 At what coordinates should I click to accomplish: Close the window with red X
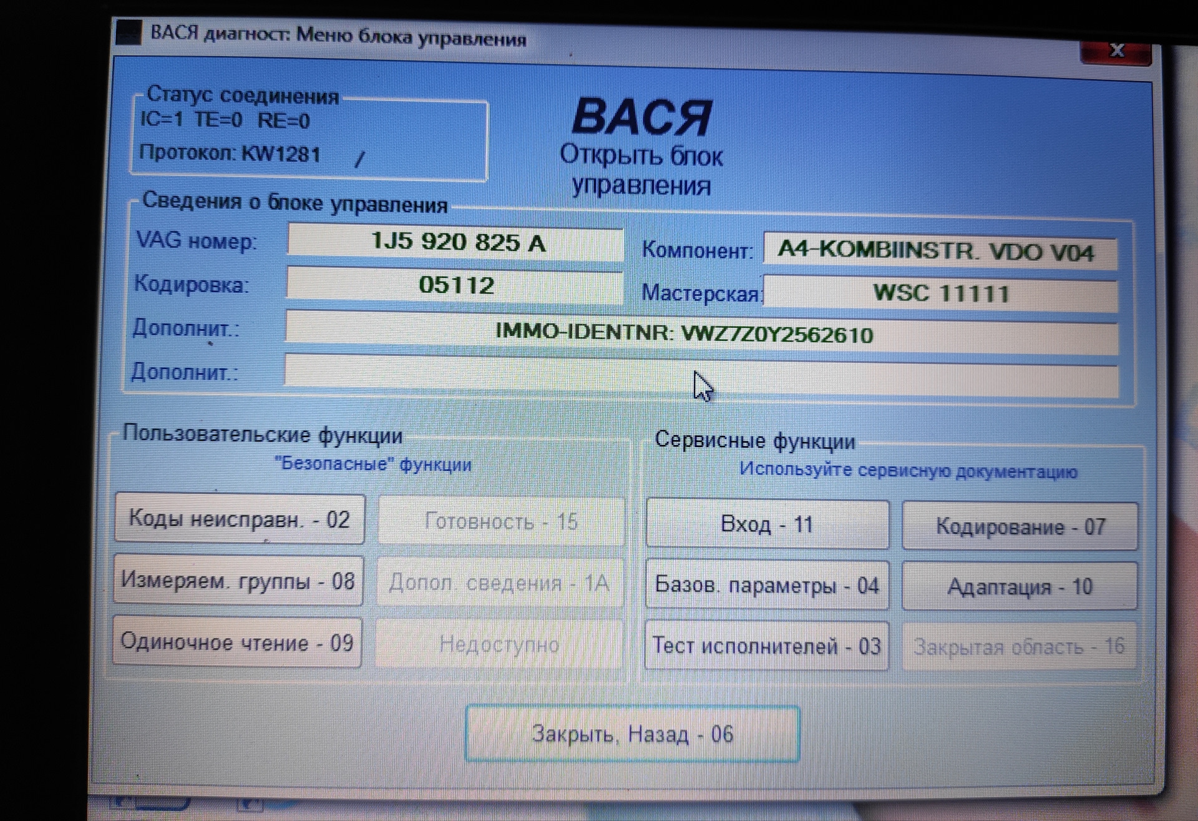click(x=1116, y=51)
